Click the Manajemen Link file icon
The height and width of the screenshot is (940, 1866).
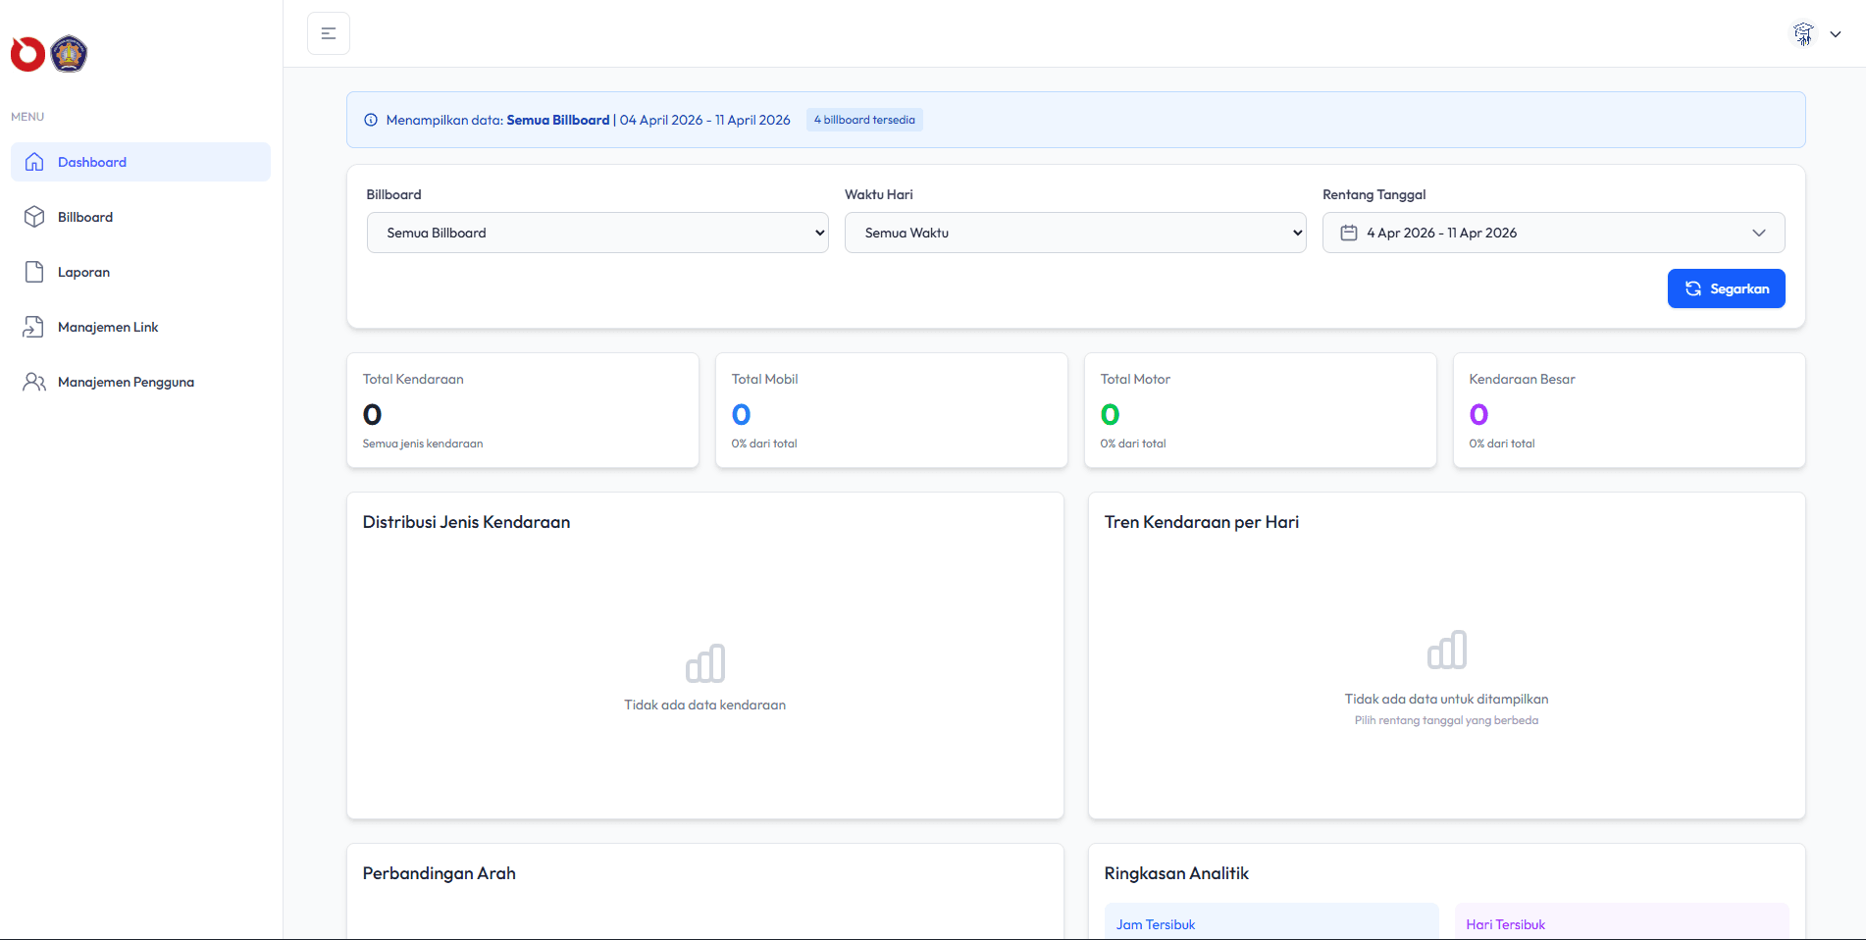coord(34,327)
